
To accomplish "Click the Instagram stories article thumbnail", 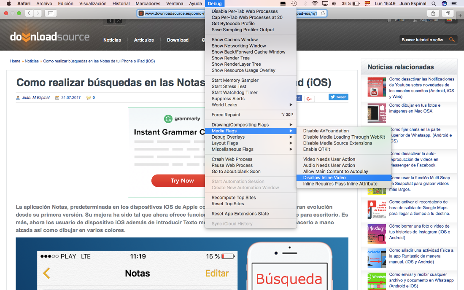I will pyautogui.click(x=377, y=234).
